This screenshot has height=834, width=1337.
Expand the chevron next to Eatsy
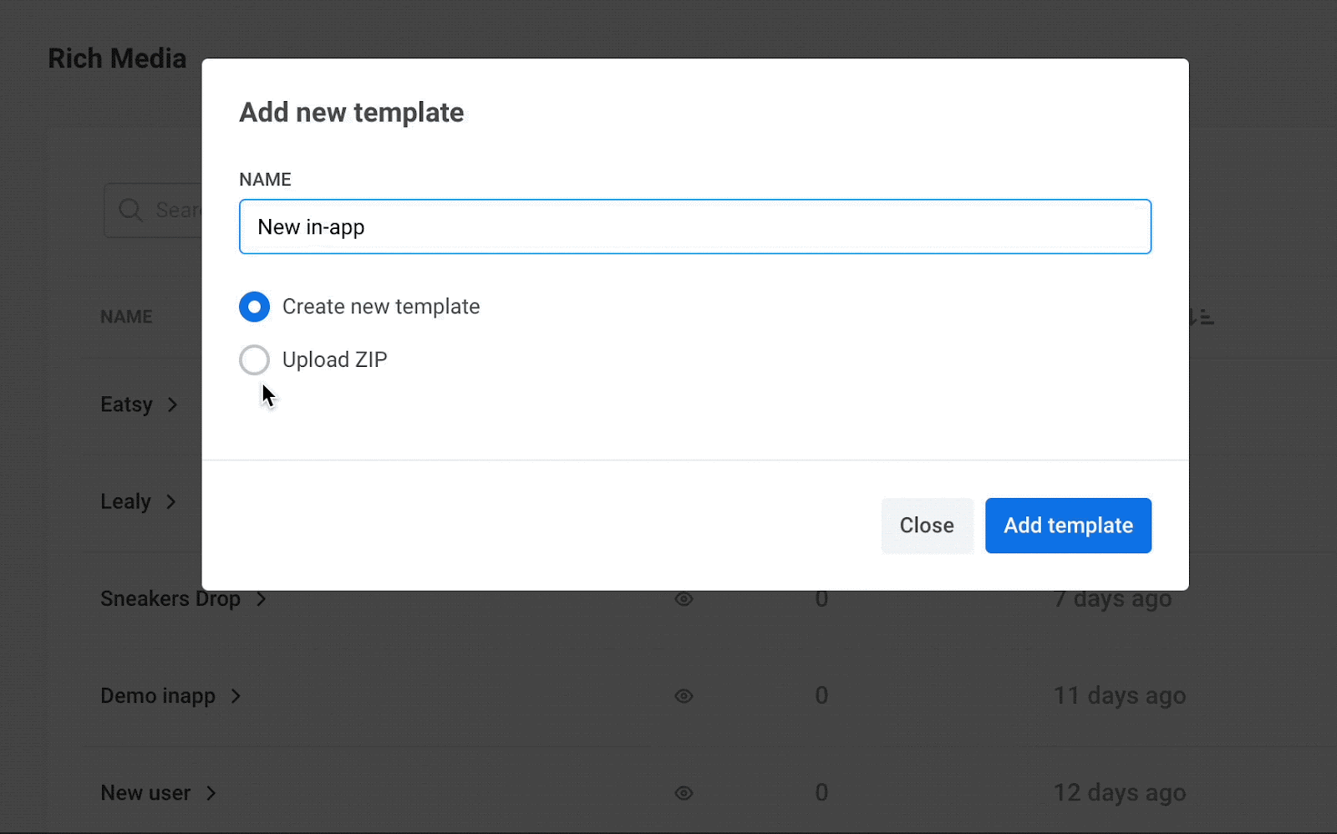(x=173, y=405)
